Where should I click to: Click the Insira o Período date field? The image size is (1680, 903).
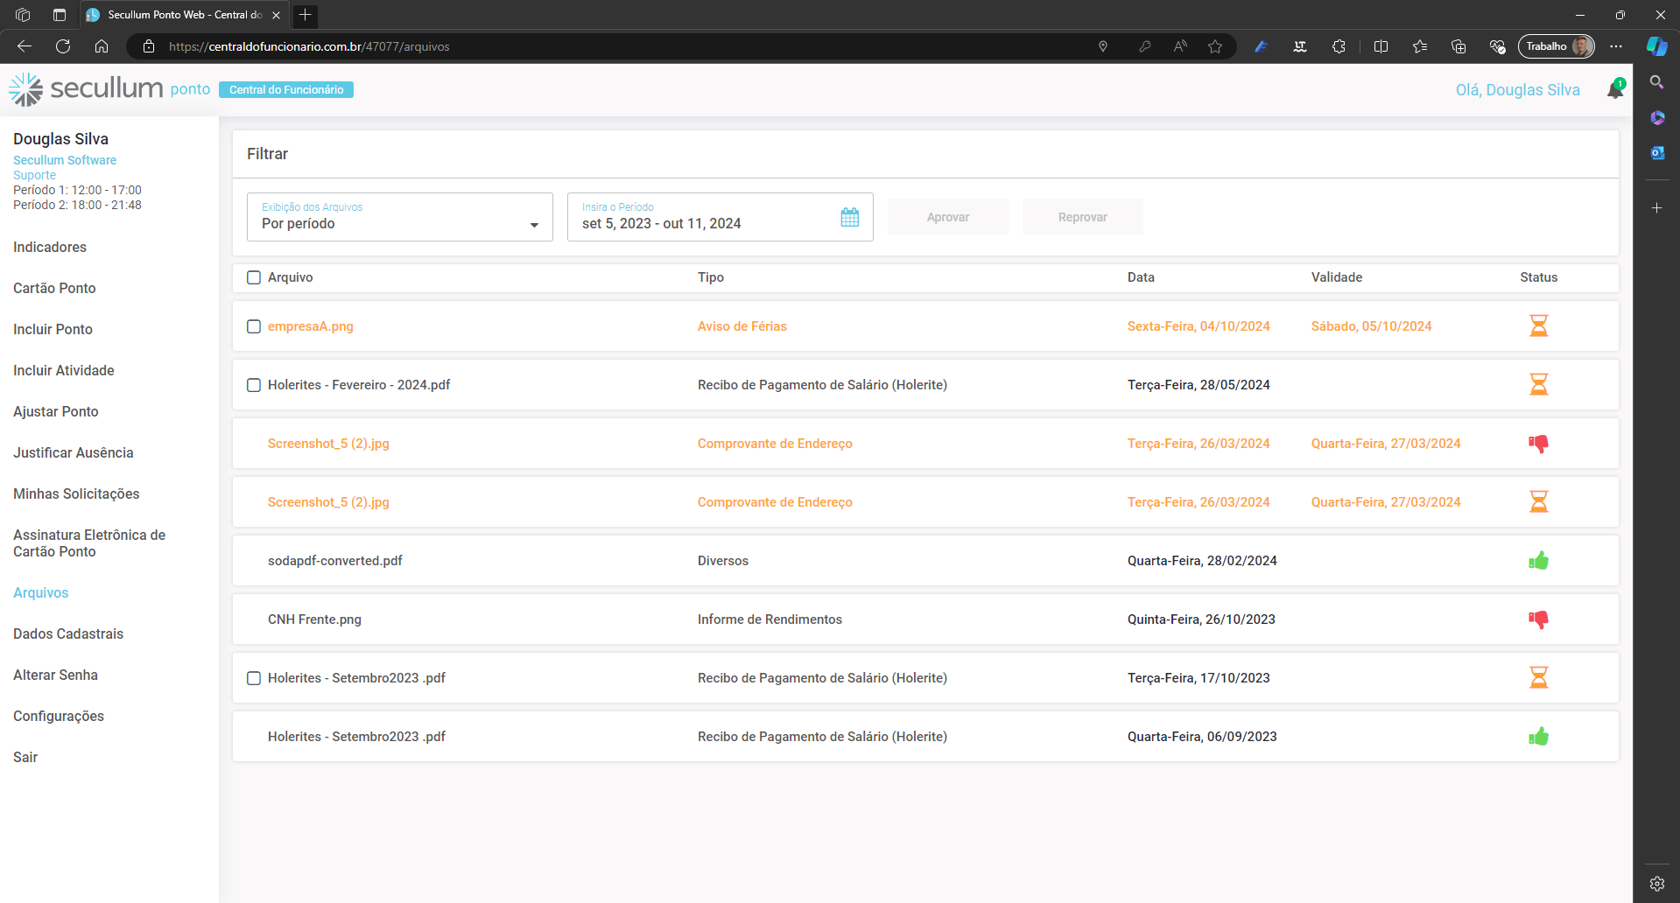(x=721, y=217)
